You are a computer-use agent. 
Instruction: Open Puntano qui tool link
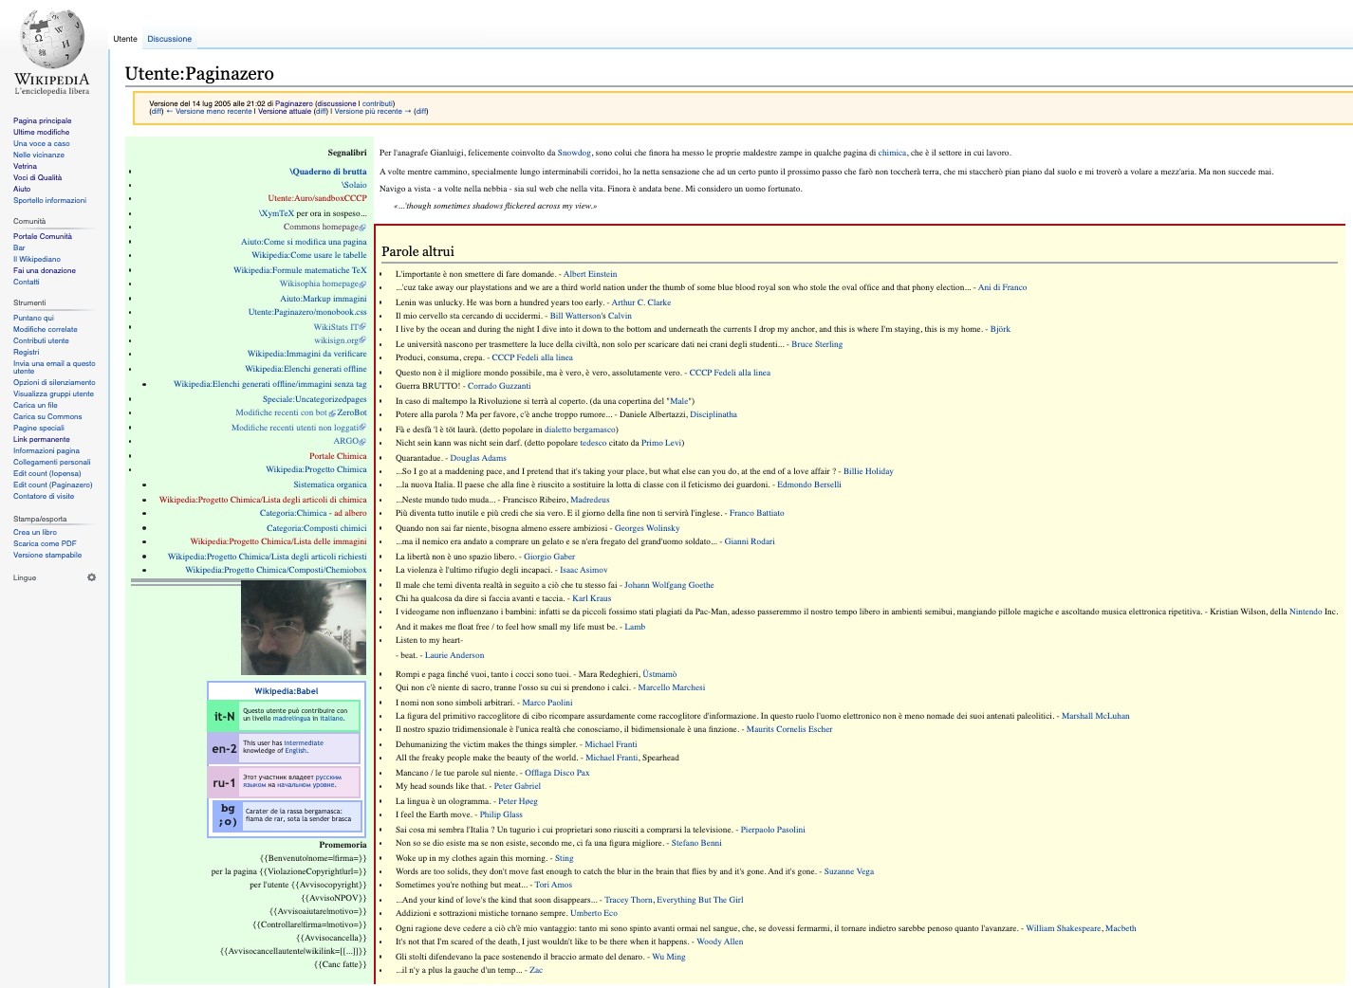point(33,318)
